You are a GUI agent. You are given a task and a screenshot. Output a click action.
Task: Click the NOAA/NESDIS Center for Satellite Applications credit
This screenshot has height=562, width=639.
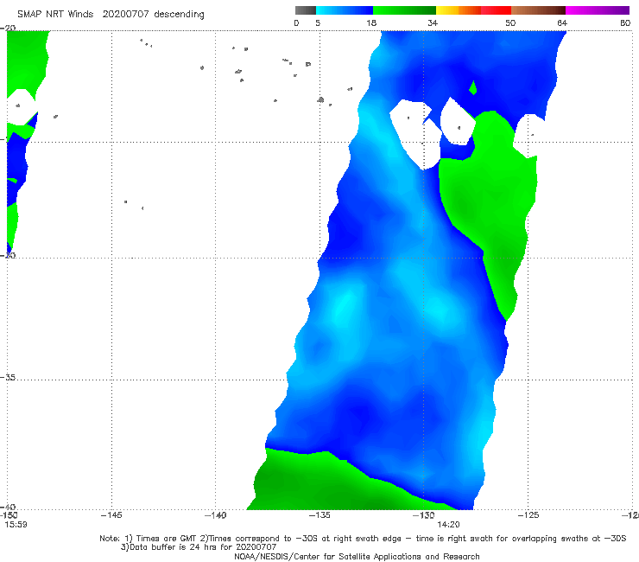click(x=357, y=557)
